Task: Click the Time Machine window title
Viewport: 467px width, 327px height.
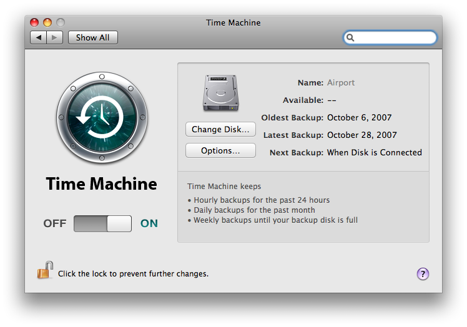Action: click(234, 22)
